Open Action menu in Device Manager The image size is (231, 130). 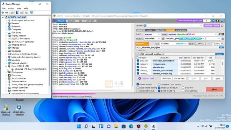[11, 8]
